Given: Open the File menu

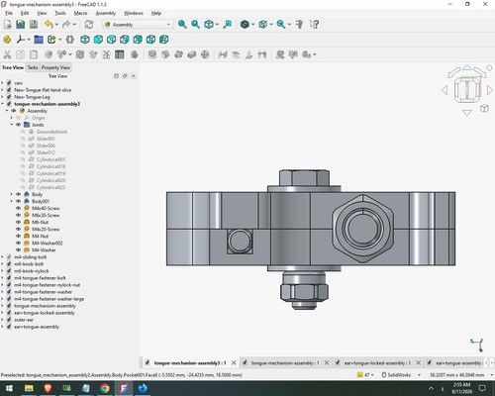Looking at the screenshot, I should pyautogui.click(x=9, y=13).
